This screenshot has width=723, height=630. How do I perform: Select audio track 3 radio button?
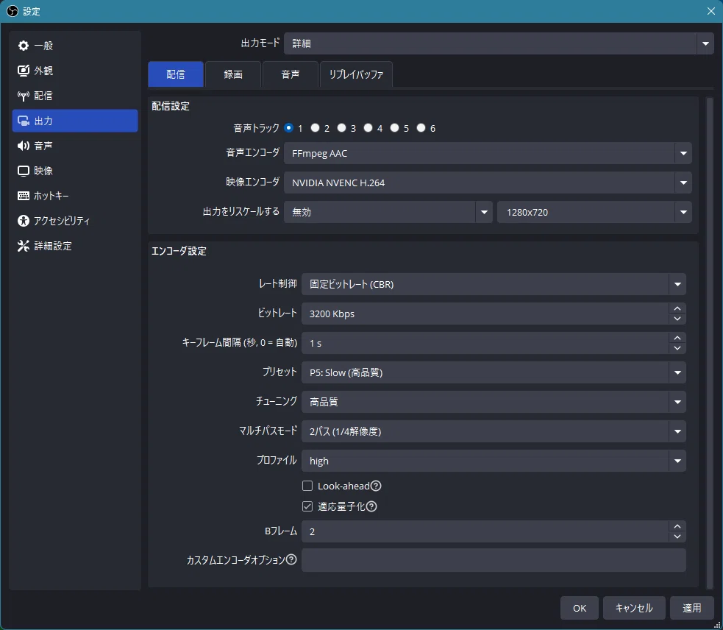point(341,128)
